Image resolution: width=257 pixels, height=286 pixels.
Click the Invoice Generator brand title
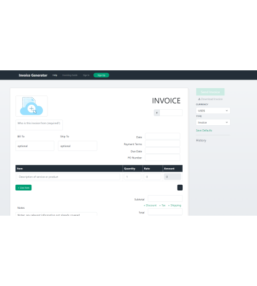33,76
